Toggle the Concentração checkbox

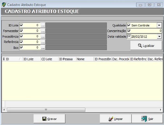point(129,31)
